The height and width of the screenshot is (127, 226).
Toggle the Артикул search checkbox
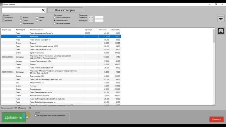point(21,17)
